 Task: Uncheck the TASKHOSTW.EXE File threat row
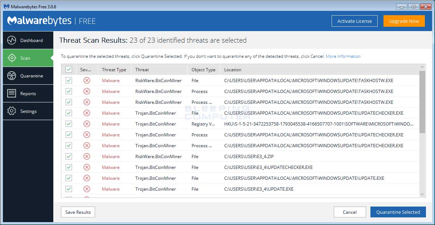coord(69,81)
